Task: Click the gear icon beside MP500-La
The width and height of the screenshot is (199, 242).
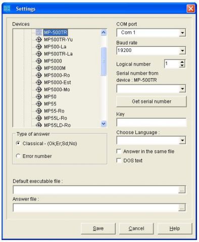Action: tap(39, 46)
